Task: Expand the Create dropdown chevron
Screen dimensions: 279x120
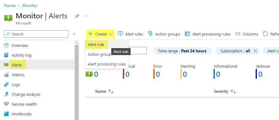Action: point(111,34)
